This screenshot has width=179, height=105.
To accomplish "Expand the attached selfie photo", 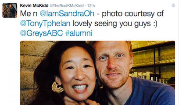I will pos(98,73).
